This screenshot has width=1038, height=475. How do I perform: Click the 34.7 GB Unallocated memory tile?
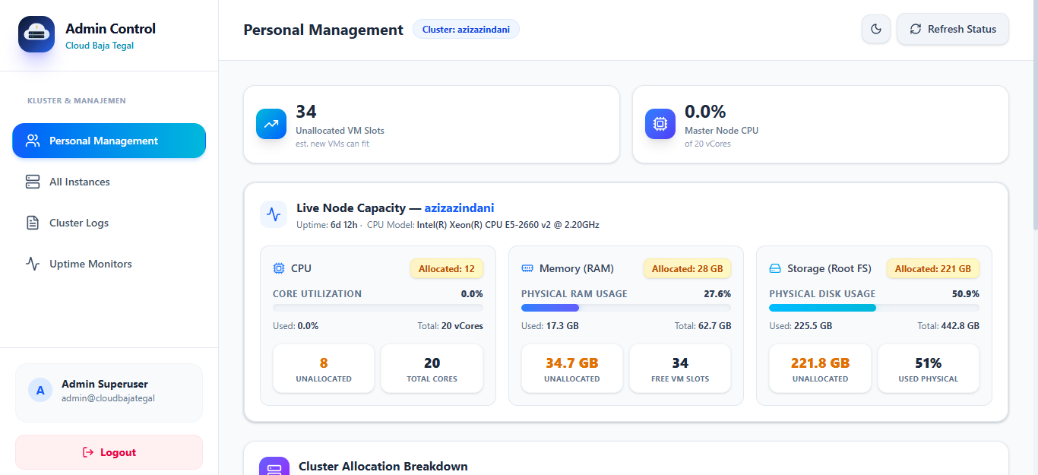tap(572, 369)
